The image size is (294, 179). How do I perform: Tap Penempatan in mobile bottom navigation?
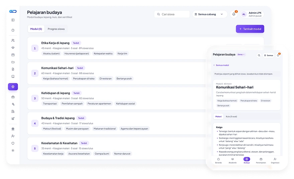click(261, 161)
